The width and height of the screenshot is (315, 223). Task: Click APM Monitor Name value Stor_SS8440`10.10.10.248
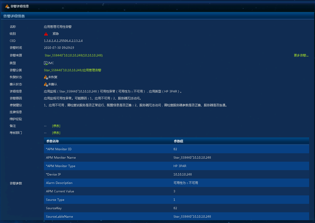tap(192, 158)
